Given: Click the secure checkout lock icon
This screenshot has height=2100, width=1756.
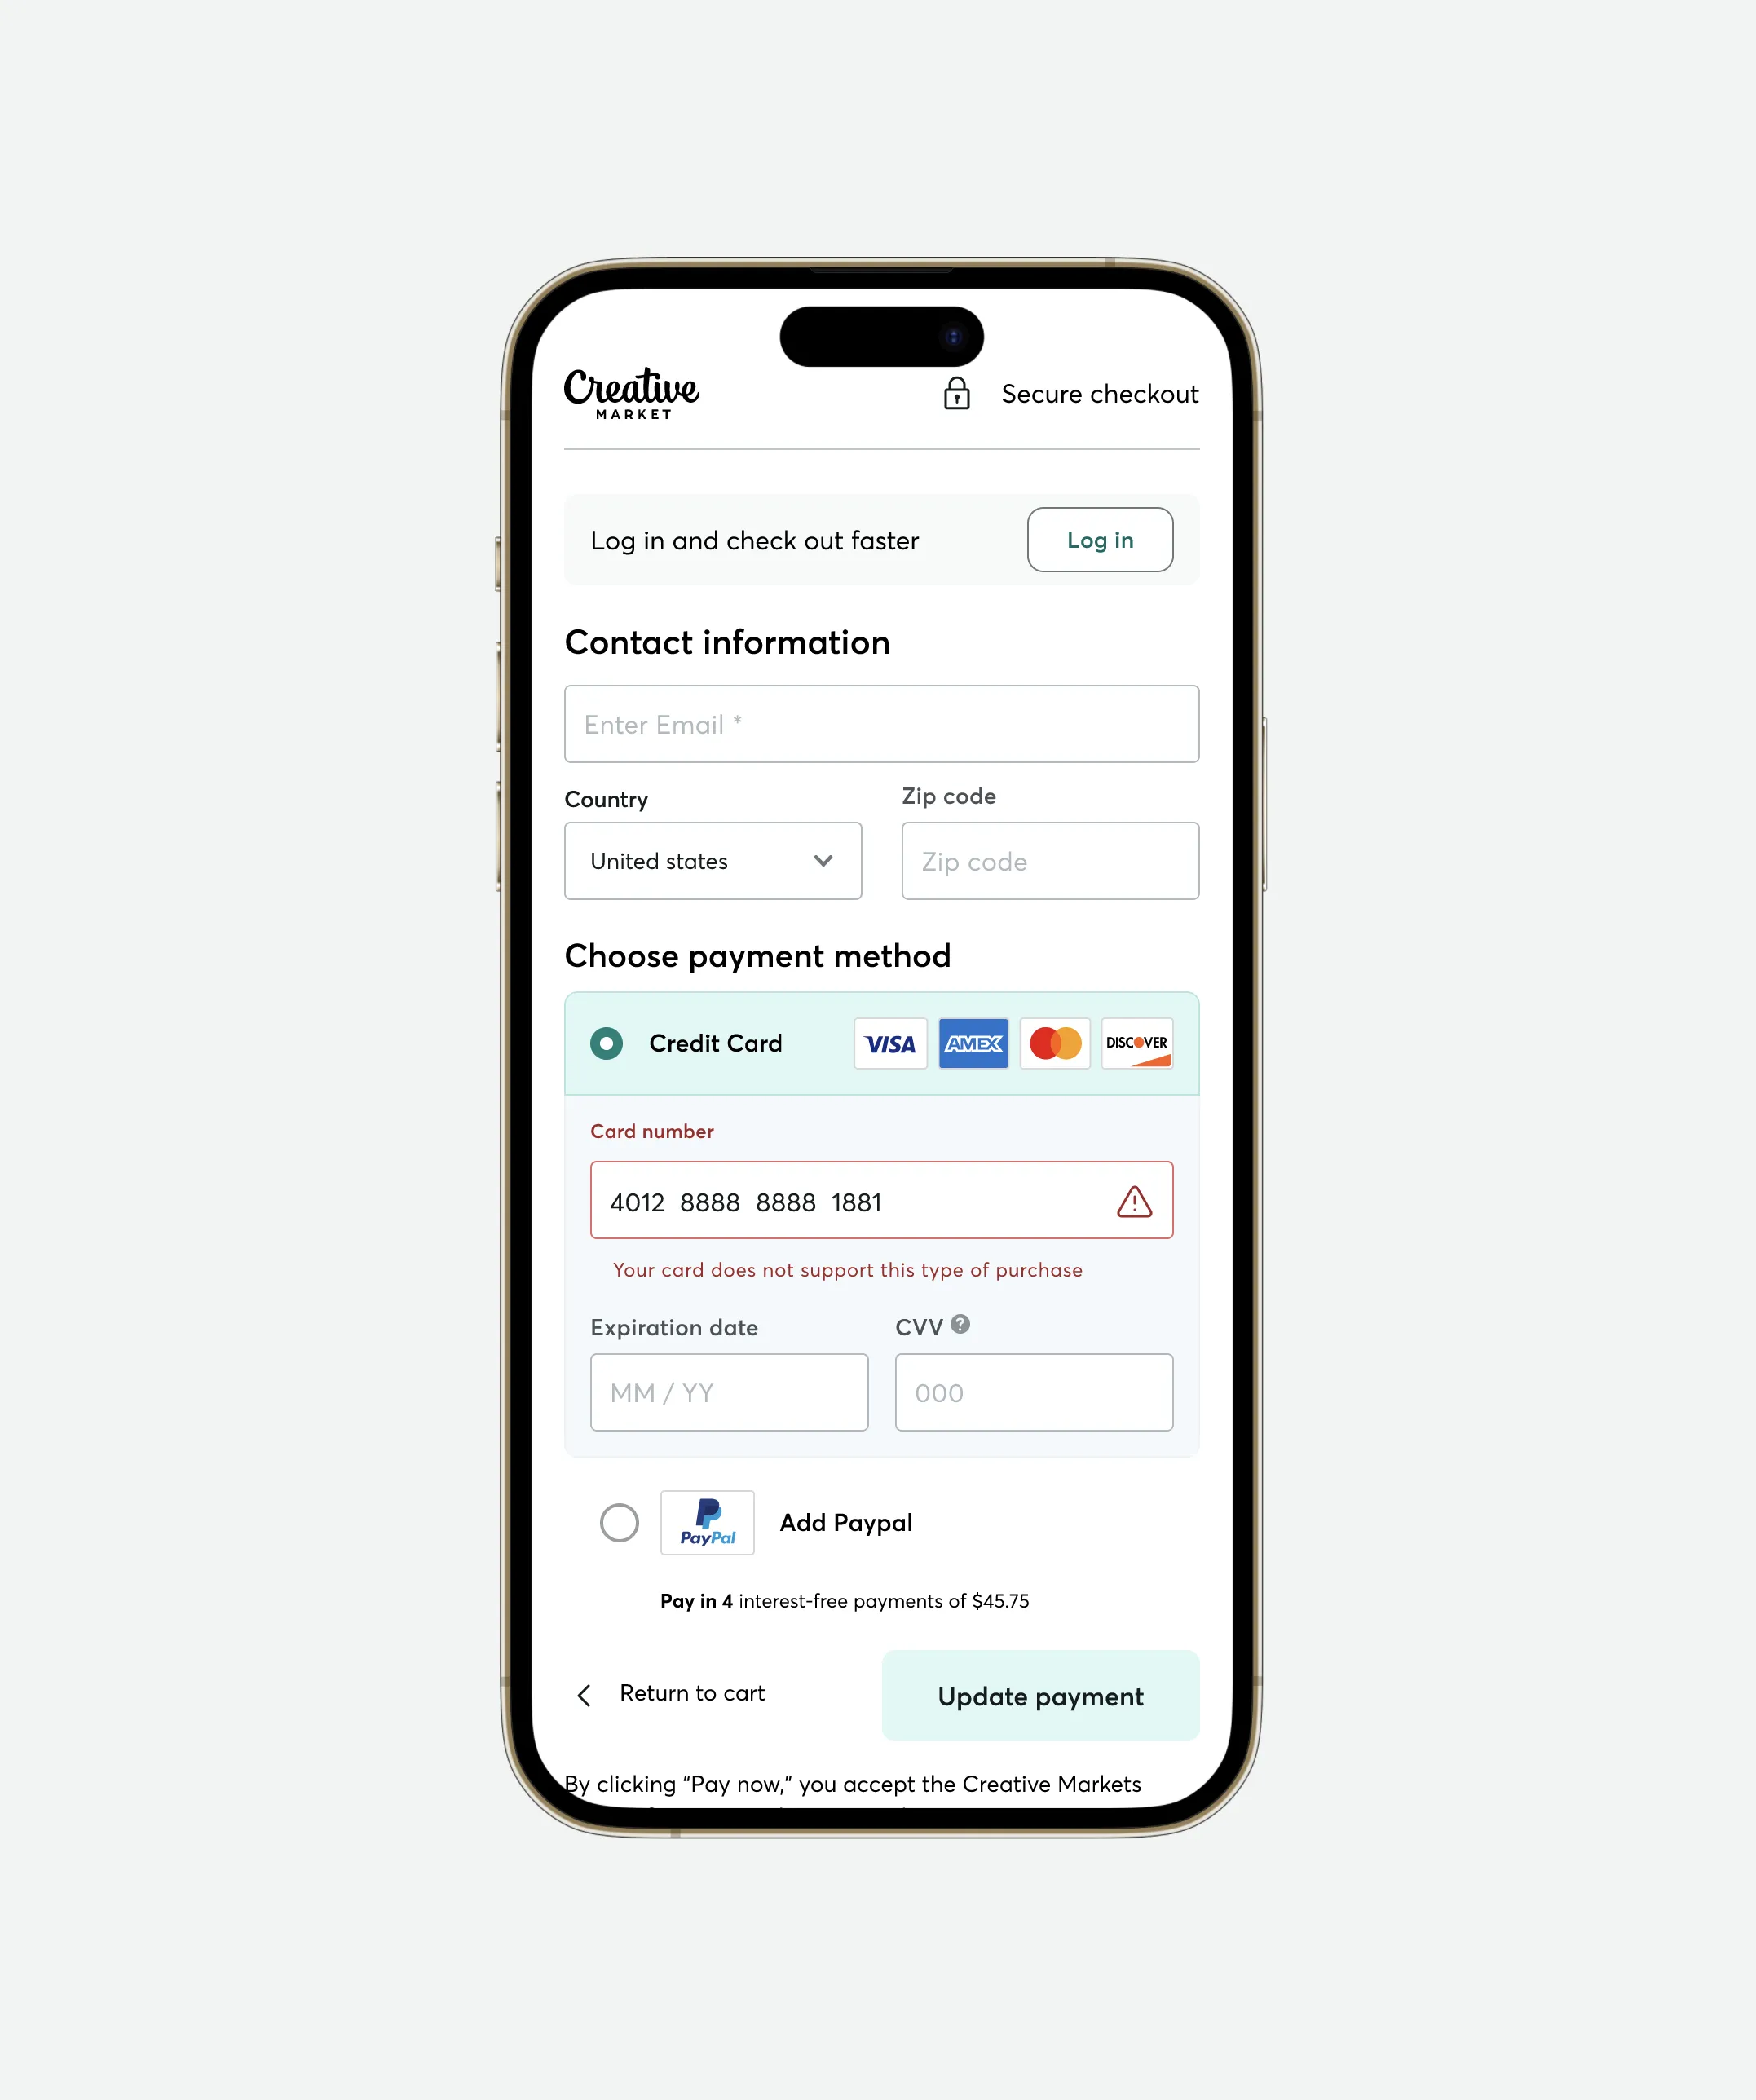Looking at the screenshot, I should 955,392.
